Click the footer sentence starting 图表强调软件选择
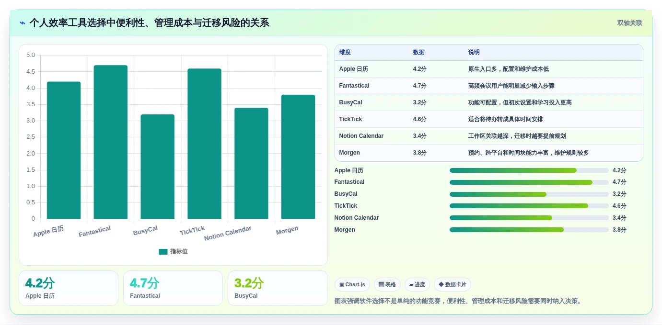 point(459,301)
